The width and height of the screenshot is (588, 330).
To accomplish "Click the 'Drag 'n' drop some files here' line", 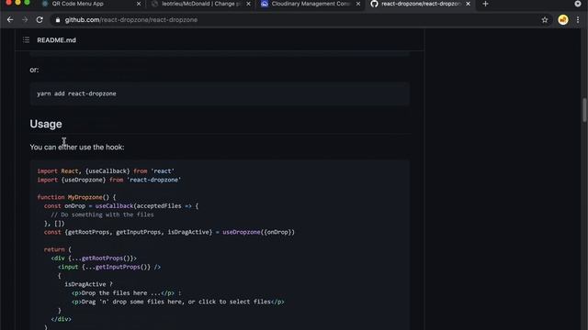I will (x=177, y=302).
